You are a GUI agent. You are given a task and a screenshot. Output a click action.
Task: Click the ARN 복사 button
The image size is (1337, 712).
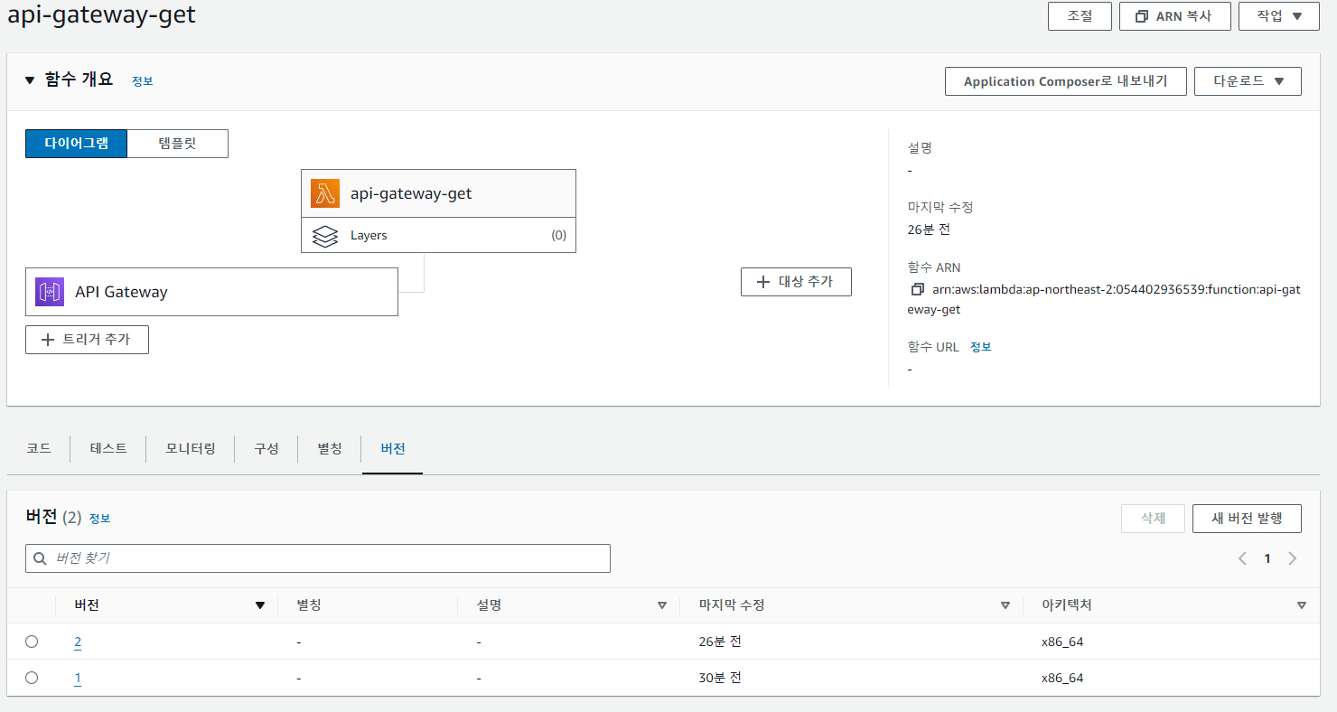click(1175, 16)
